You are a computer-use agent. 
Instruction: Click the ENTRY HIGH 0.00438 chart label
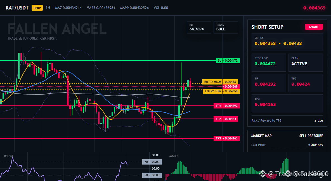tap(220, 82)
